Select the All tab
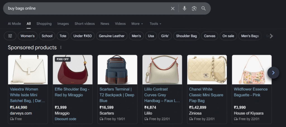This screenshot has height=127, width=286. pyautogui.click(x=29, y=24)
